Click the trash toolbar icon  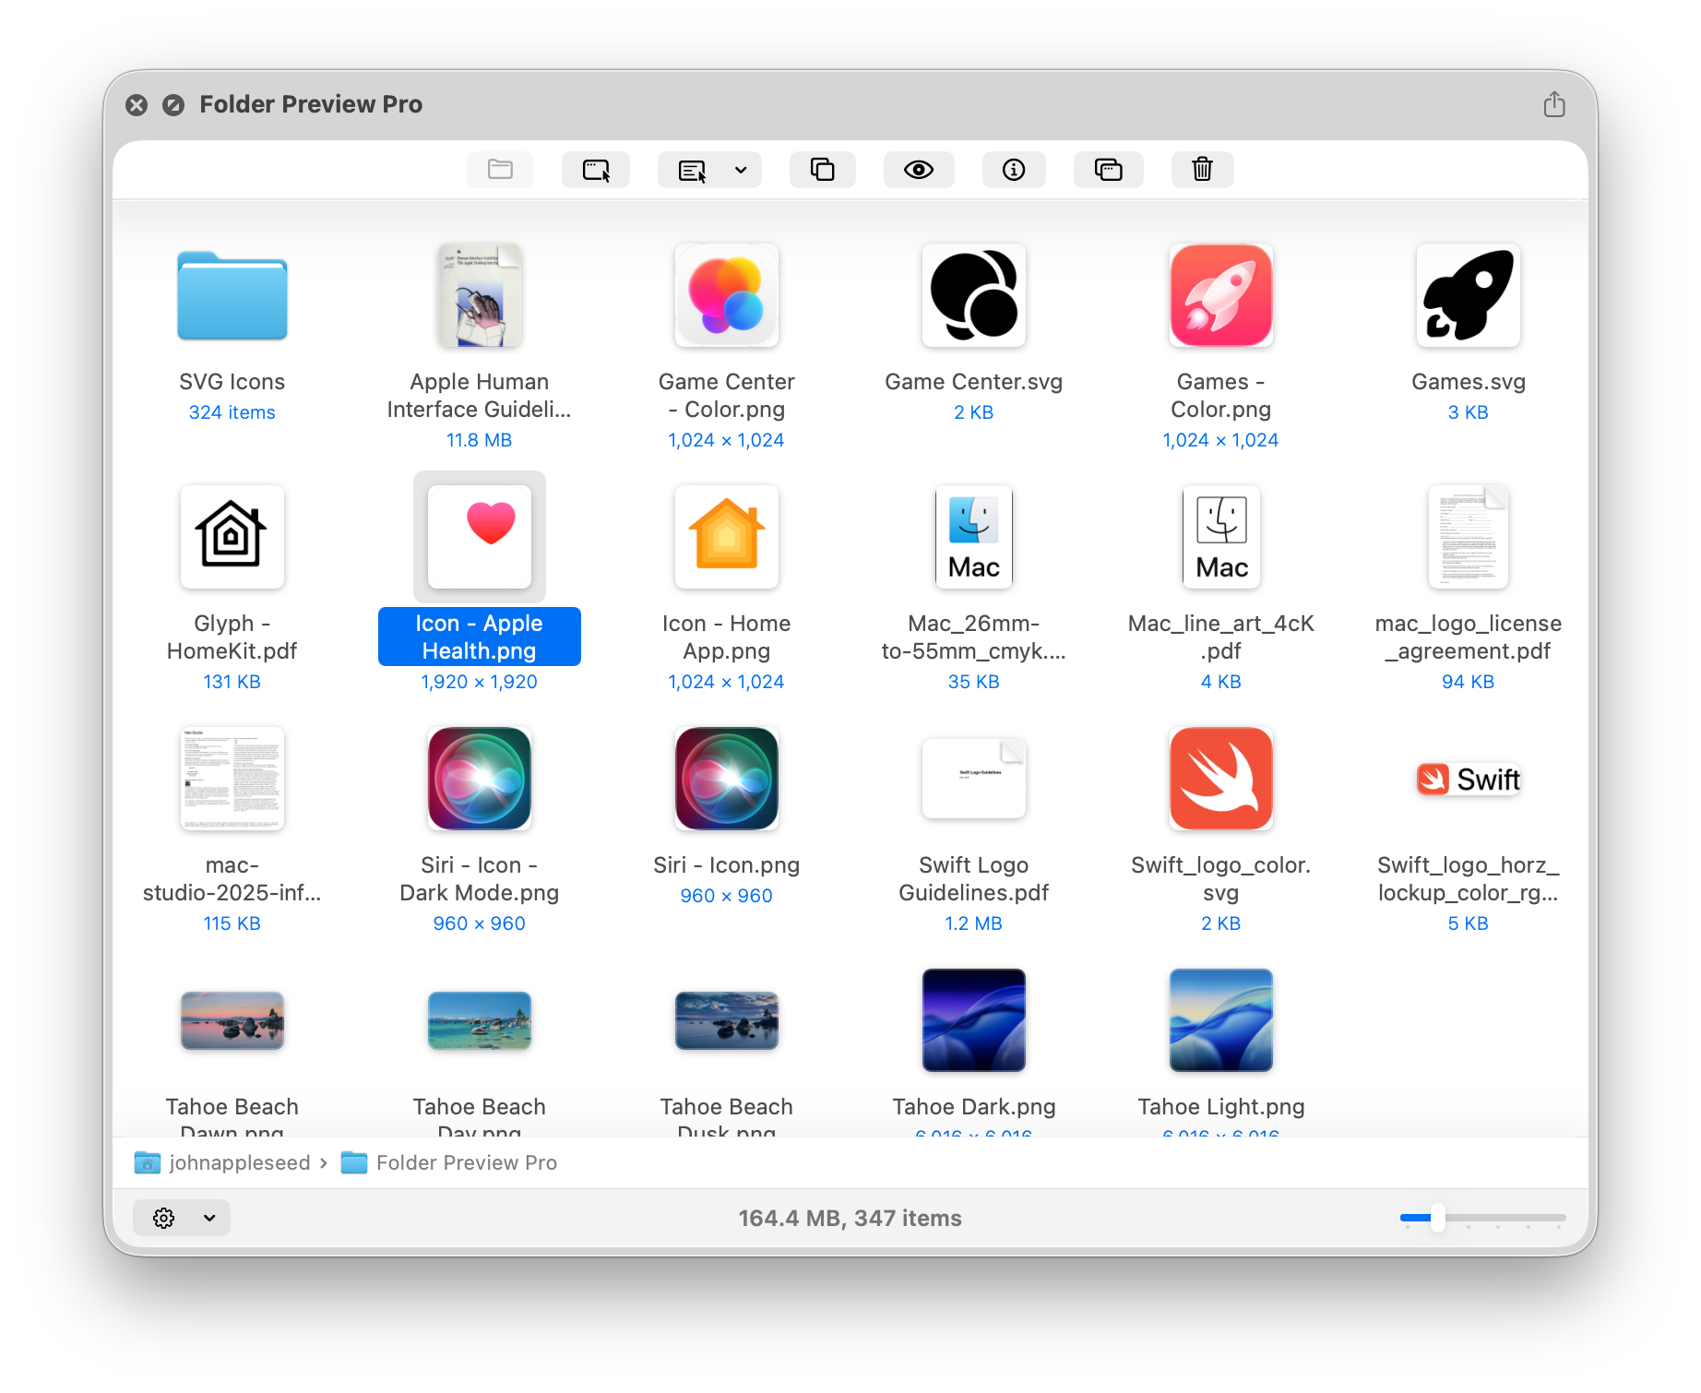[x=1202, y=170]
